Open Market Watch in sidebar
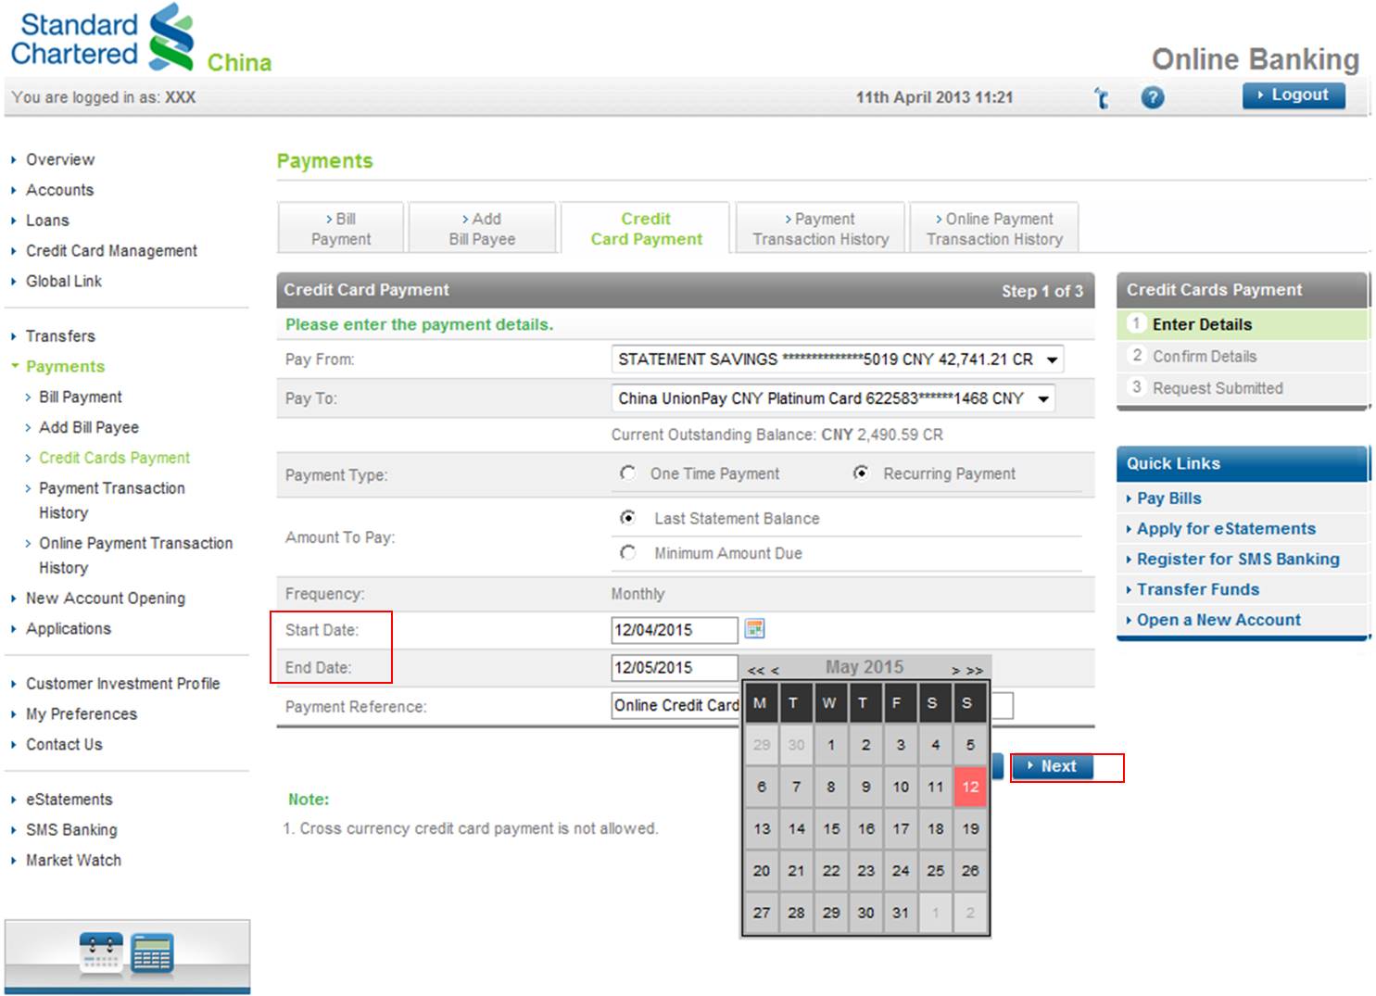 (73, 860)
